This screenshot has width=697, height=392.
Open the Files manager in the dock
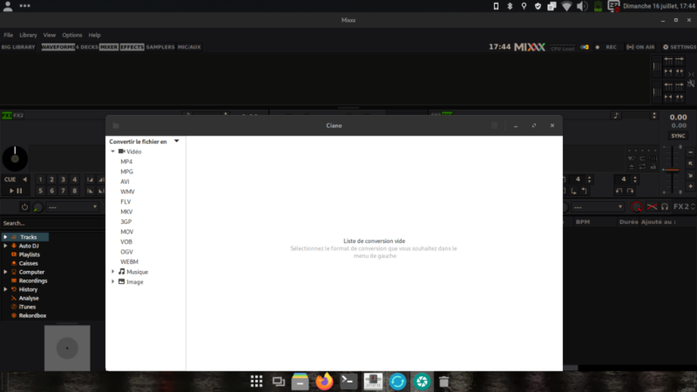[300, 382]
